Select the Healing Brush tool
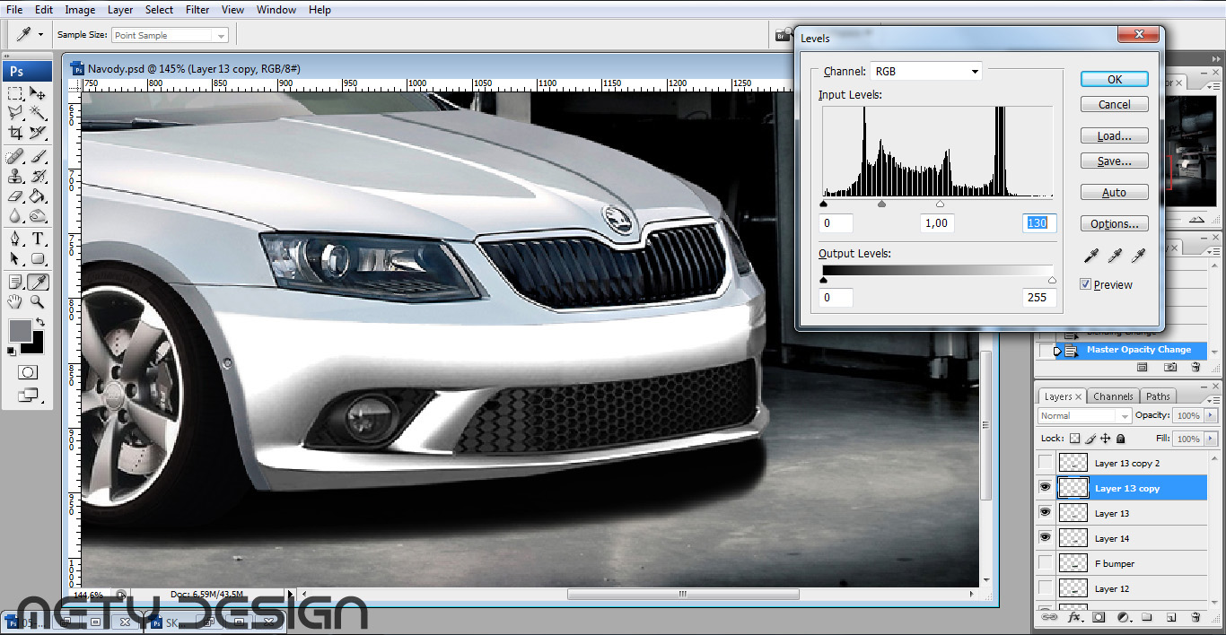Viewport: 1226px width, 635px height. [15, 157]
